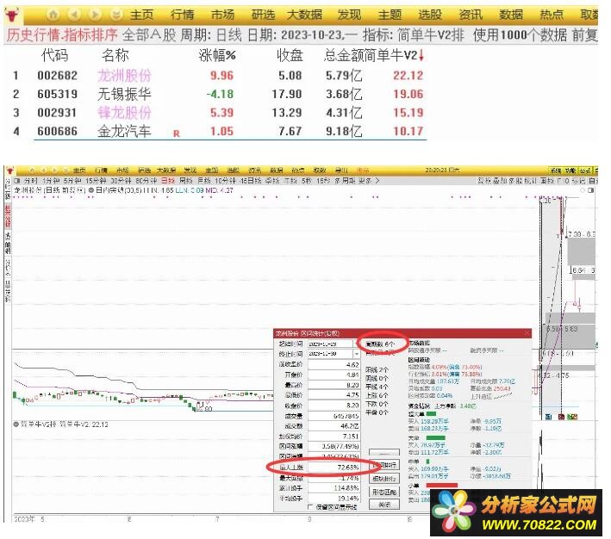Switch chart to 15分钟 period

tap(96, 181)
